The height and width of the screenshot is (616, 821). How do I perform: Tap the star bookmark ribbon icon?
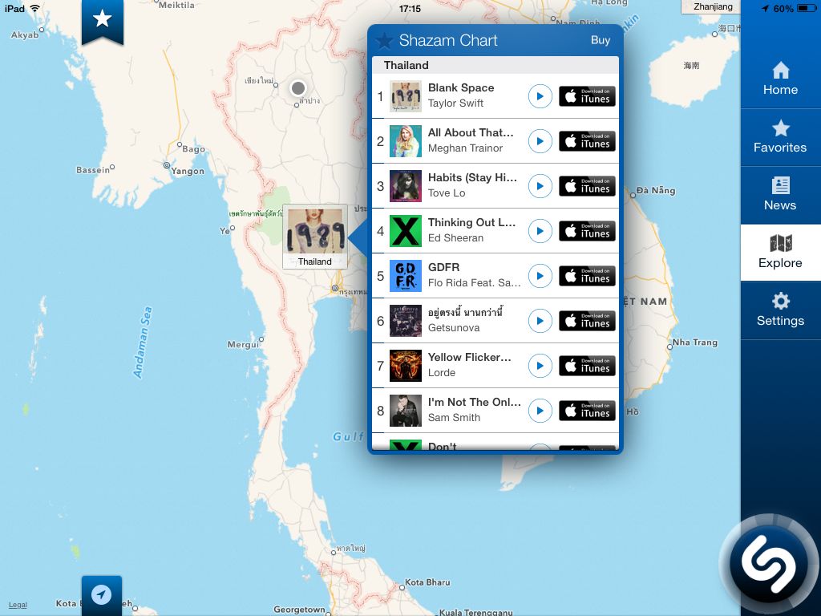[x=102, y=21]
